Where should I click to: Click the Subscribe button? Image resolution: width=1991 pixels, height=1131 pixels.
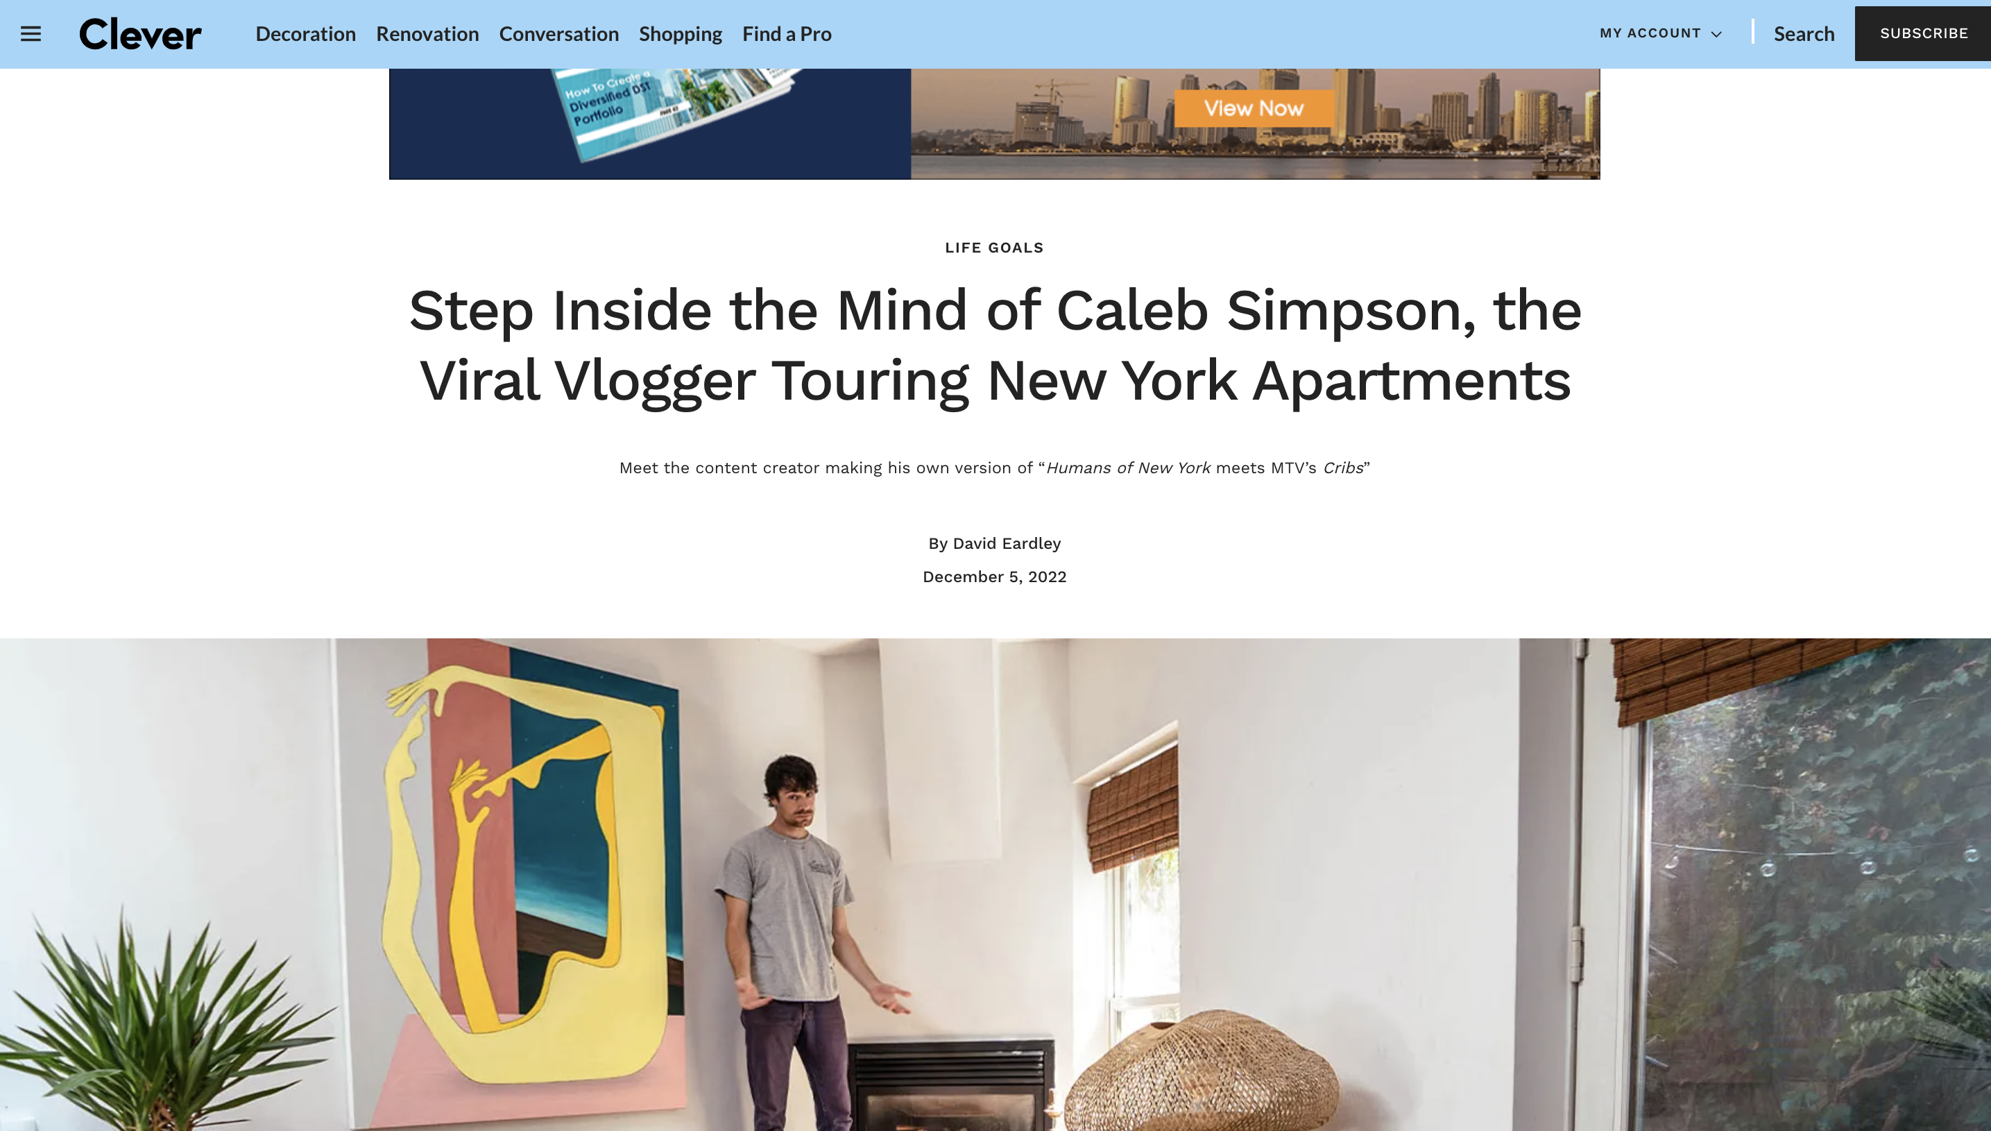1924,33
